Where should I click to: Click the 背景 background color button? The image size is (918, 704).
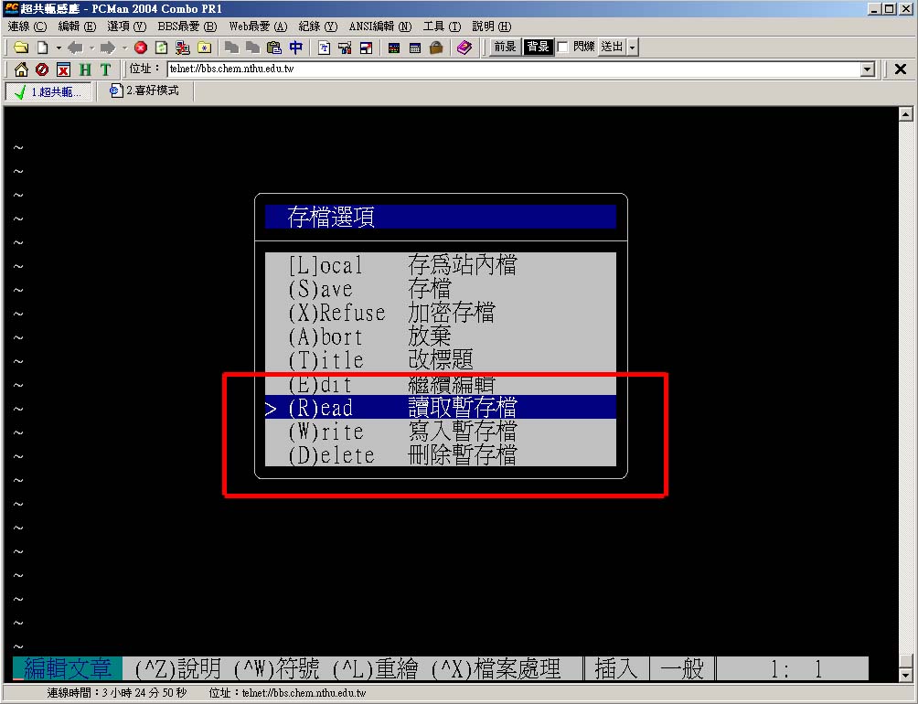click(x=538, y=47)
